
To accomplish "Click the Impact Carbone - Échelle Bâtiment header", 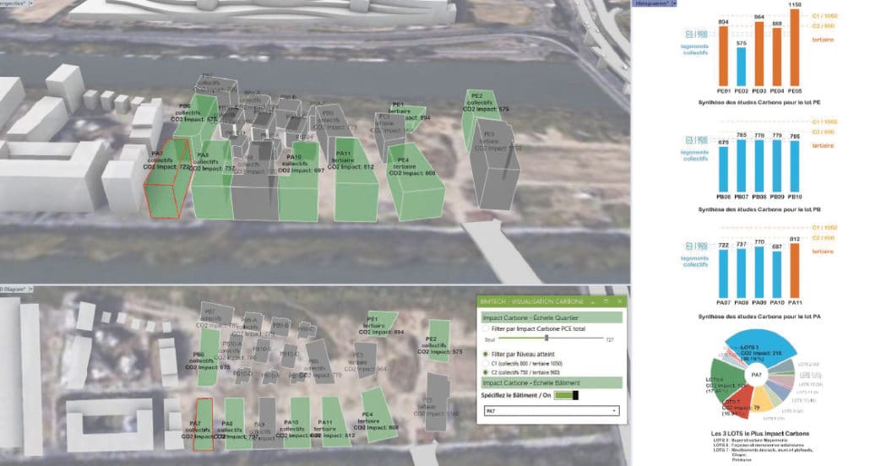I will point(551,382).
